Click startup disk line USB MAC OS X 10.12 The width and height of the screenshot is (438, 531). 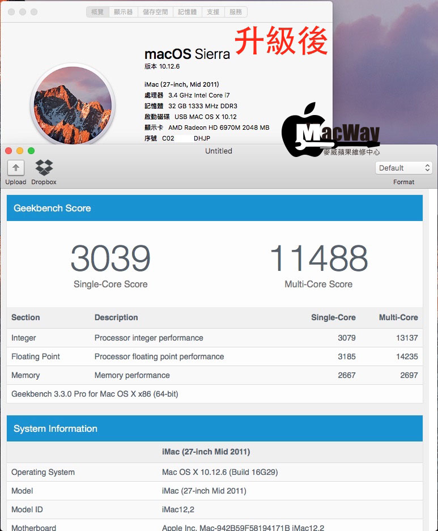pyautogui.click(x=206, y=117)
